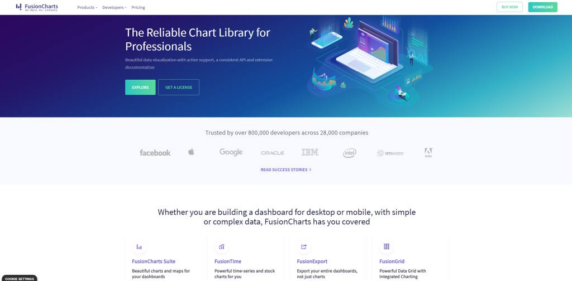
Task: Open the FusionExport product link
Action: (x=312, y=261)
